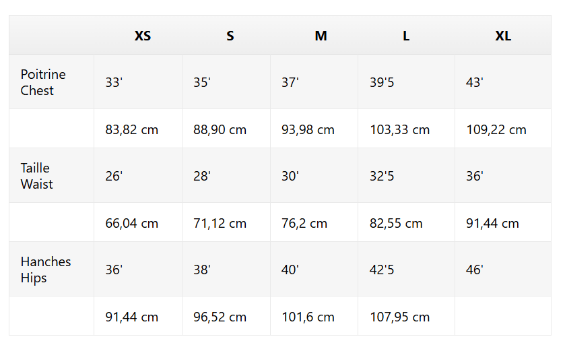Click the XS column header
Viewport: 565px width, 345px height.
click(143, 36)
